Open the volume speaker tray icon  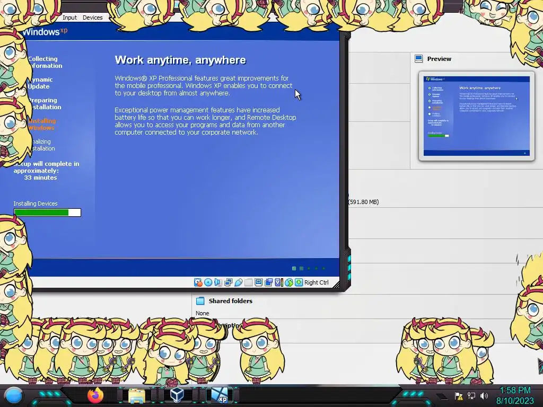484,395
